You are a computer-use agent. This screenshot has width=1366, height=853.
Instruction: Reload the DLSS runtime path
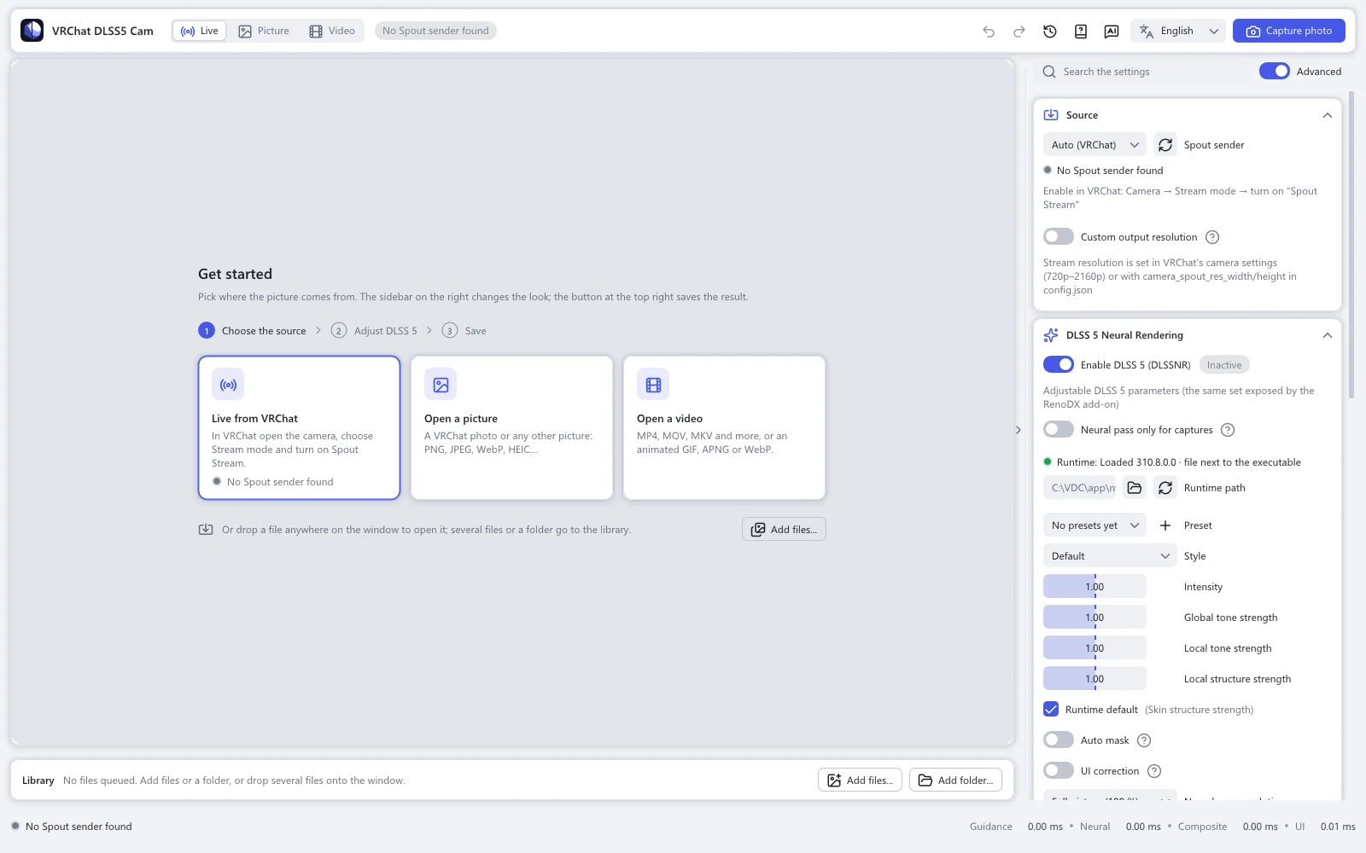1165,488
